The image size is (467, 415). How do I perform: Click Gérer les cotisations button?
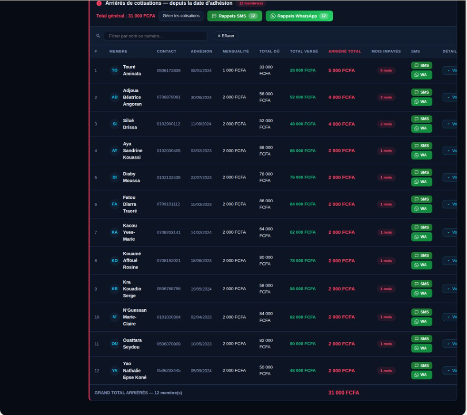tap(181, 16)
